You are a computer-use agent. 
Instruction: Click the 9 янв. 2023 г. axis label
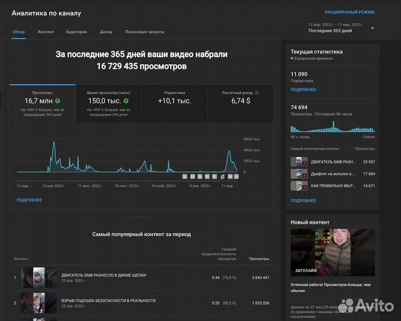[200, 186]
